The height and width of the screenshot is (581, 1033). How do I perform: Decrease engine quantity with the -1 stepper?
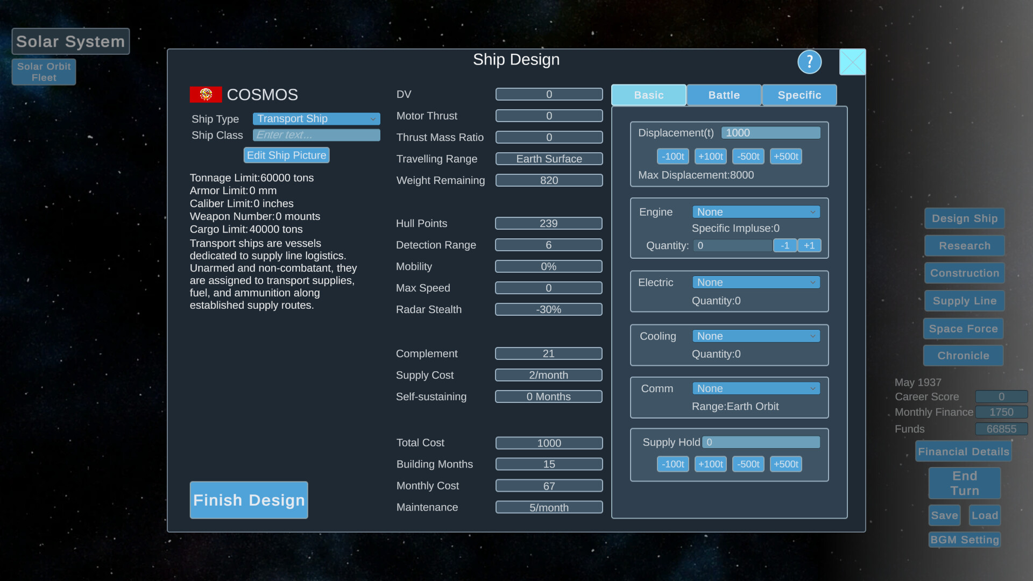click(785, 245)
